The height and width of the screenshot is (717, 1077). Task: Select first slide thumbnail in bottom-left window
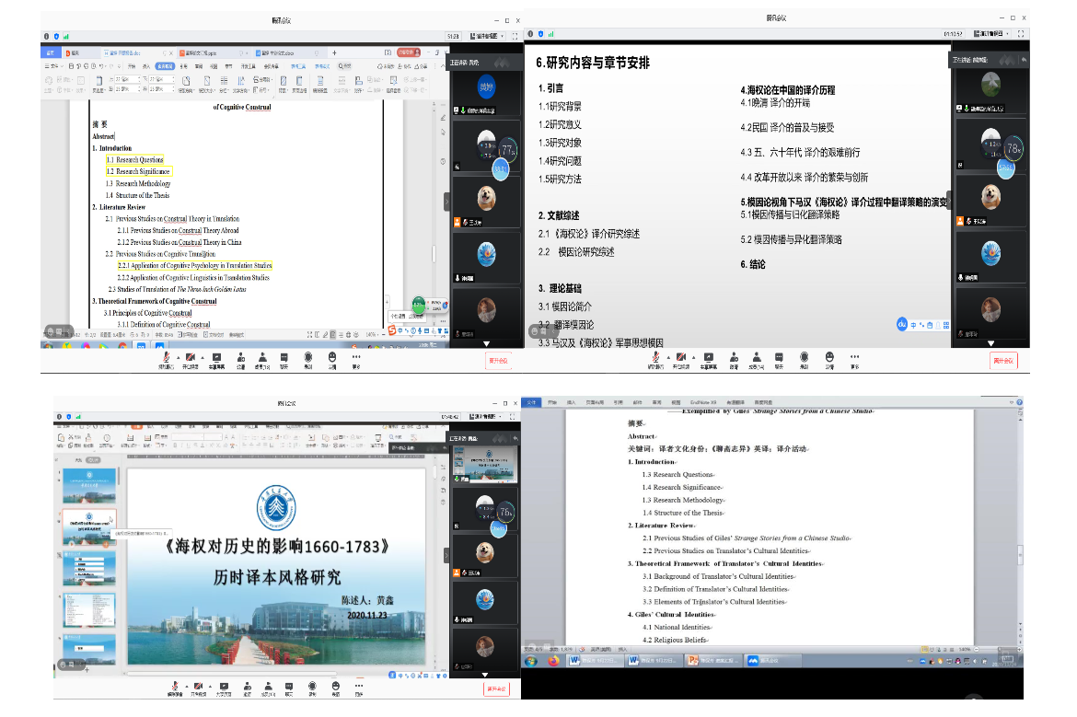click(x=89, y=485)
